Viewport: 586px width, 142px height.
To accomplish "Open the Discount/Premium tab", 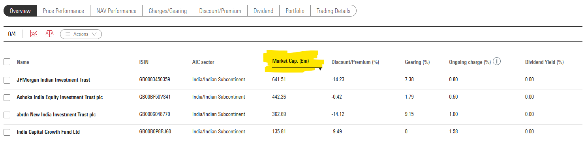I will (220, 11).
